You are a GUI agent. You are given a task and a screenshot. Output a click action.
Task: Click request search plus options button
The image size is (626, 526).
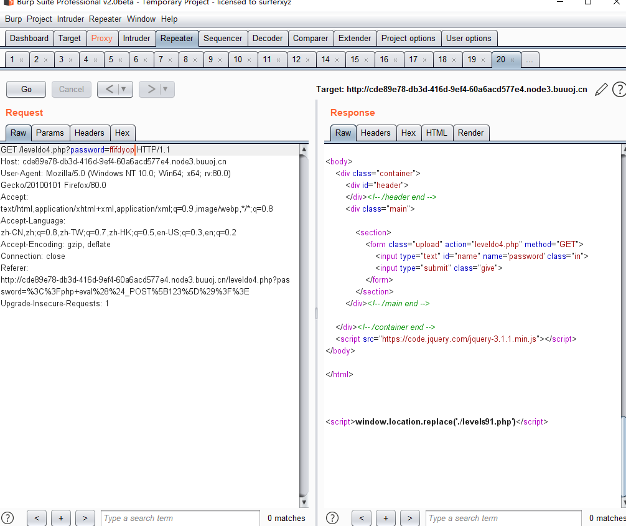click(x=61, y=518)
